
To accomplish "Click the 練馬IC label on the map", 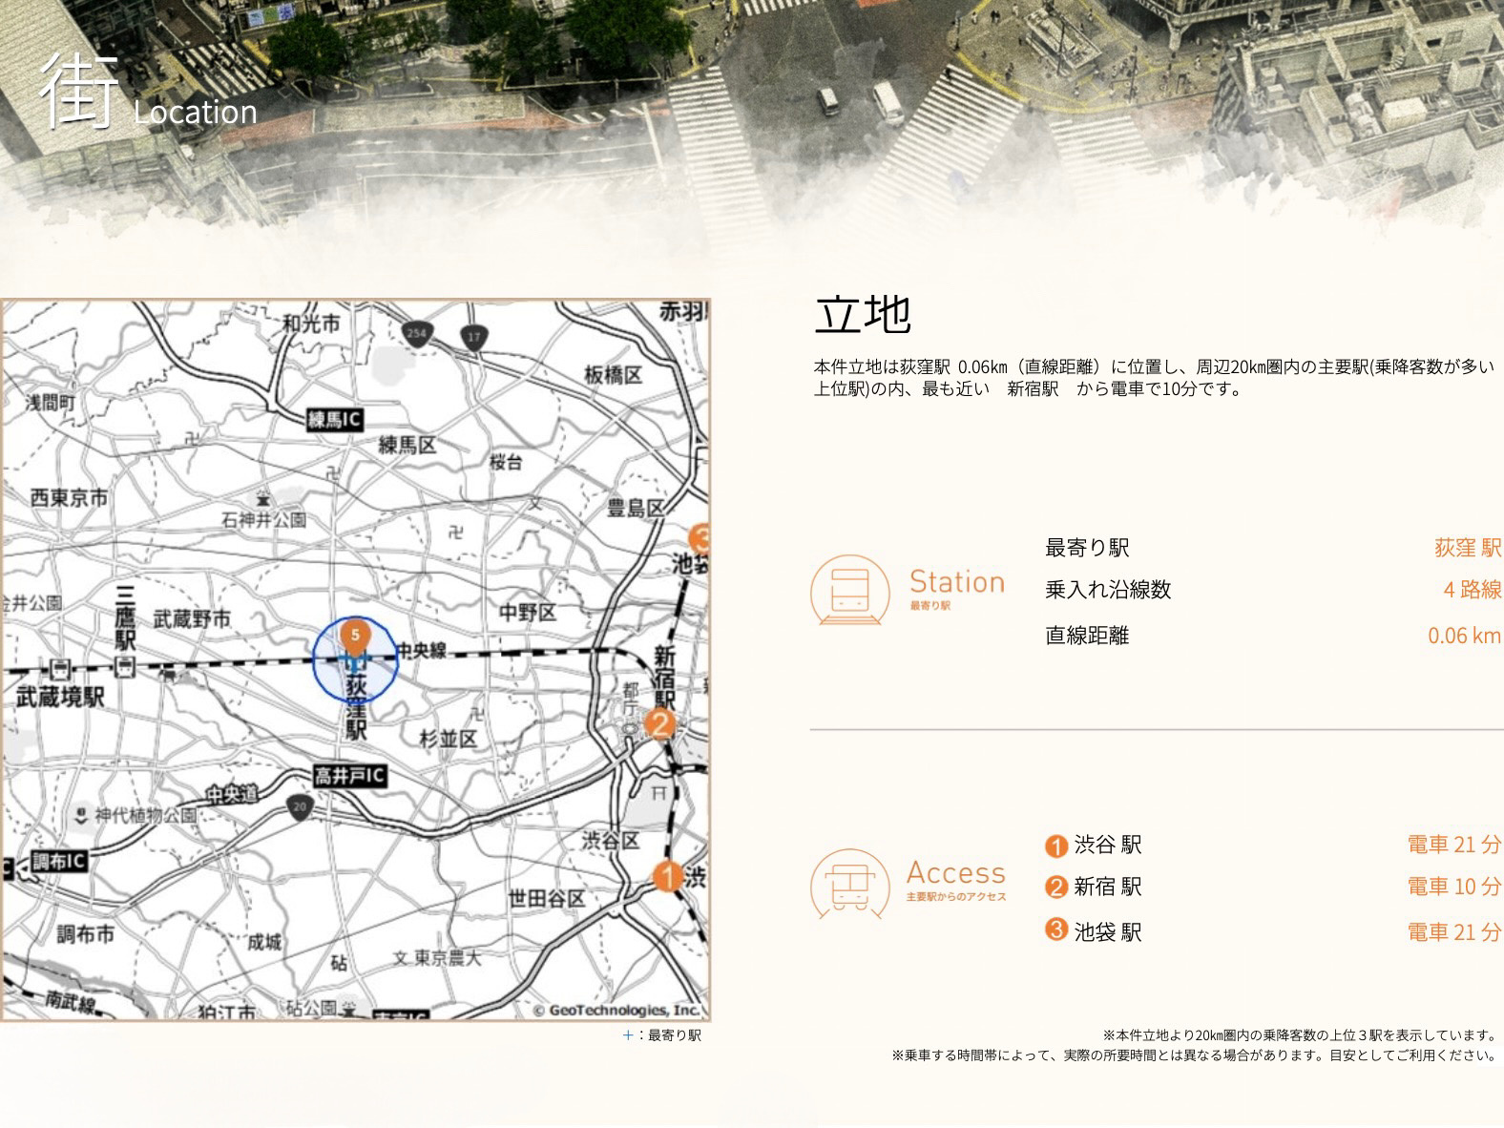I will [335, 420].
